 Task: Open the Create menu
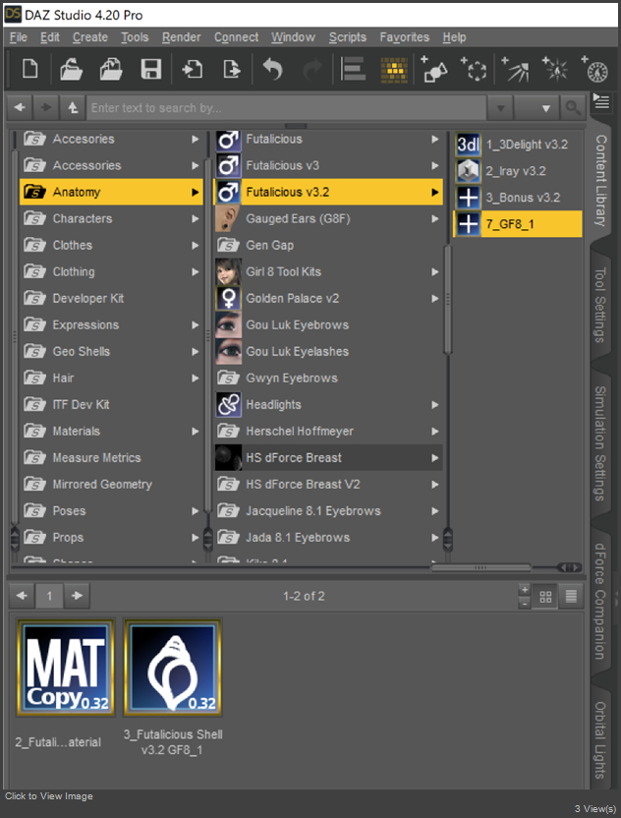tap(90, 37)
